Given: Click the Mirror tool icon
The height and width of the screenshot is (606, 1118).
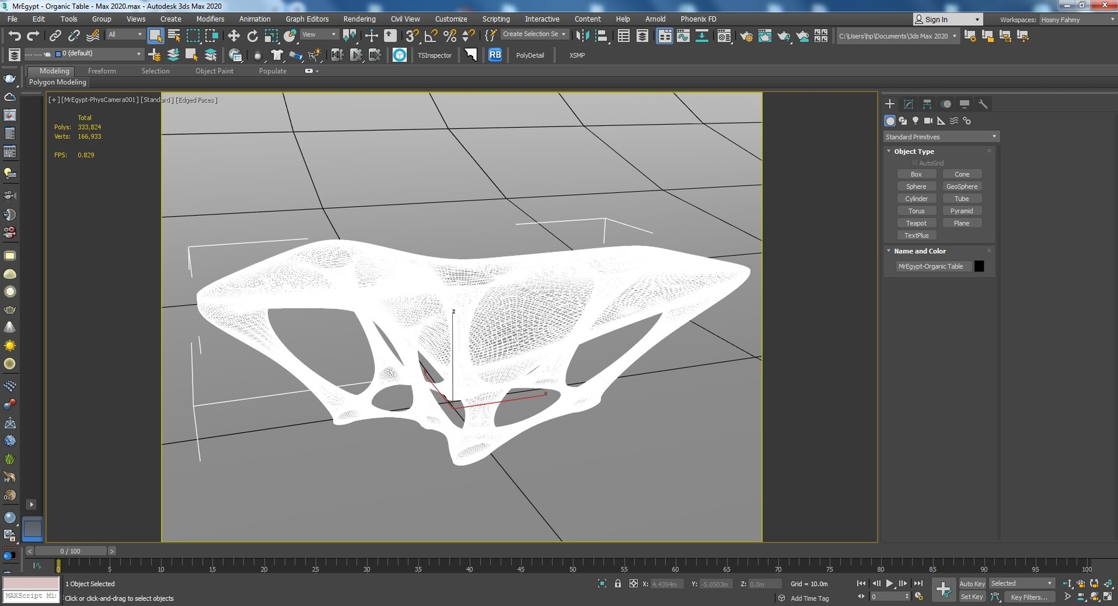Looking at the screenshot, I should (x=583, y=36).
